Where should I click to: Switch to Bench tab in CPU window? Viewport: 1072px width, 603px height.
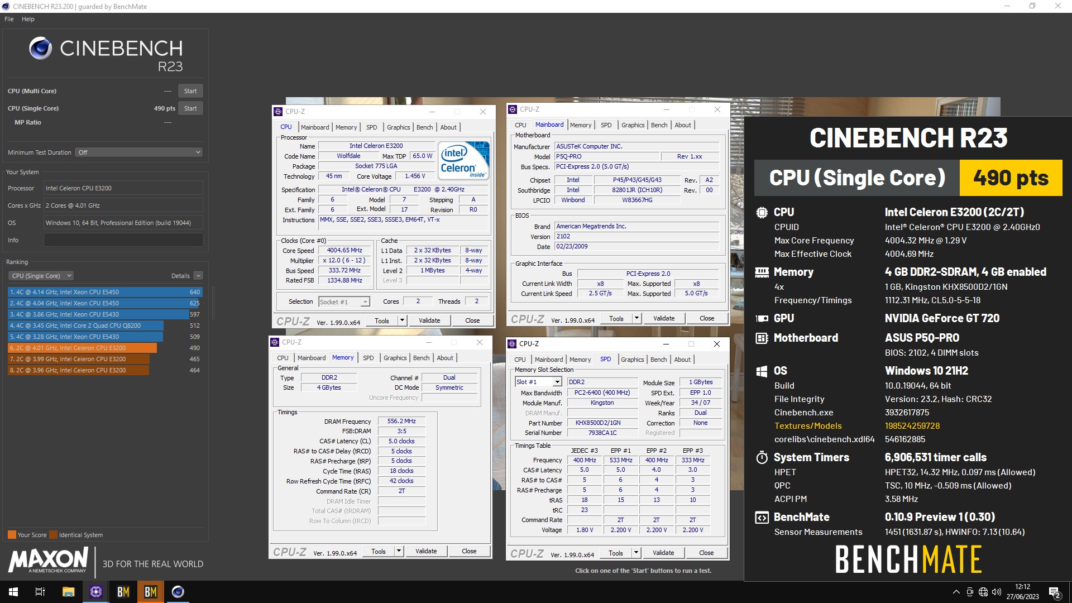tap(424, 127)
